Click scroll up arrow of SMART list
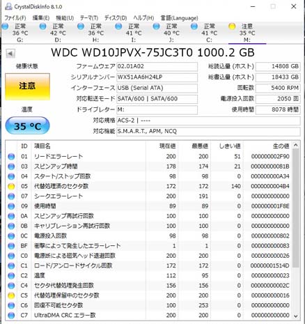This screenshot has height=324, width=305. (296, 145)
